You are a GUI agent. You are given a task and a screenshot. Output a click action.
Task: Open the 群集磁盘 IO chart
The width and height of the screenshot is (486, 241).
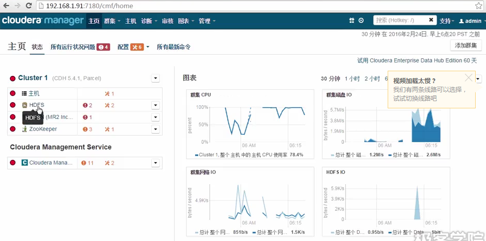click(386, 124)
